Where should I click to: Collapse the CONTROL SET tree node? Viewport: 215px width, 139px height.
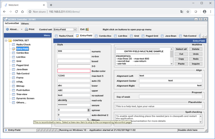6,40
